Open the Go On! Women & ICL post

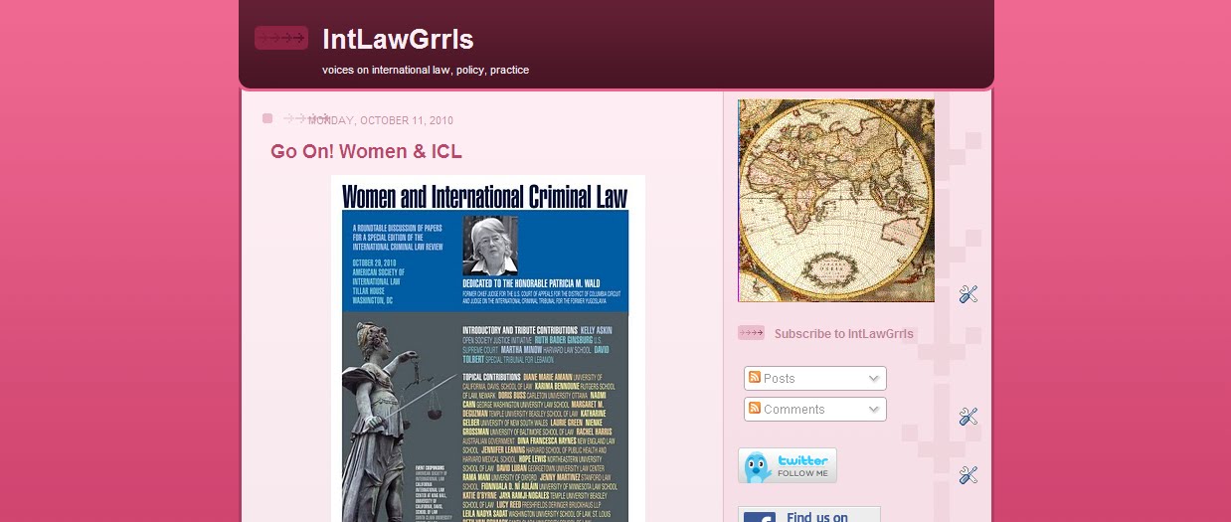(366, 152)
